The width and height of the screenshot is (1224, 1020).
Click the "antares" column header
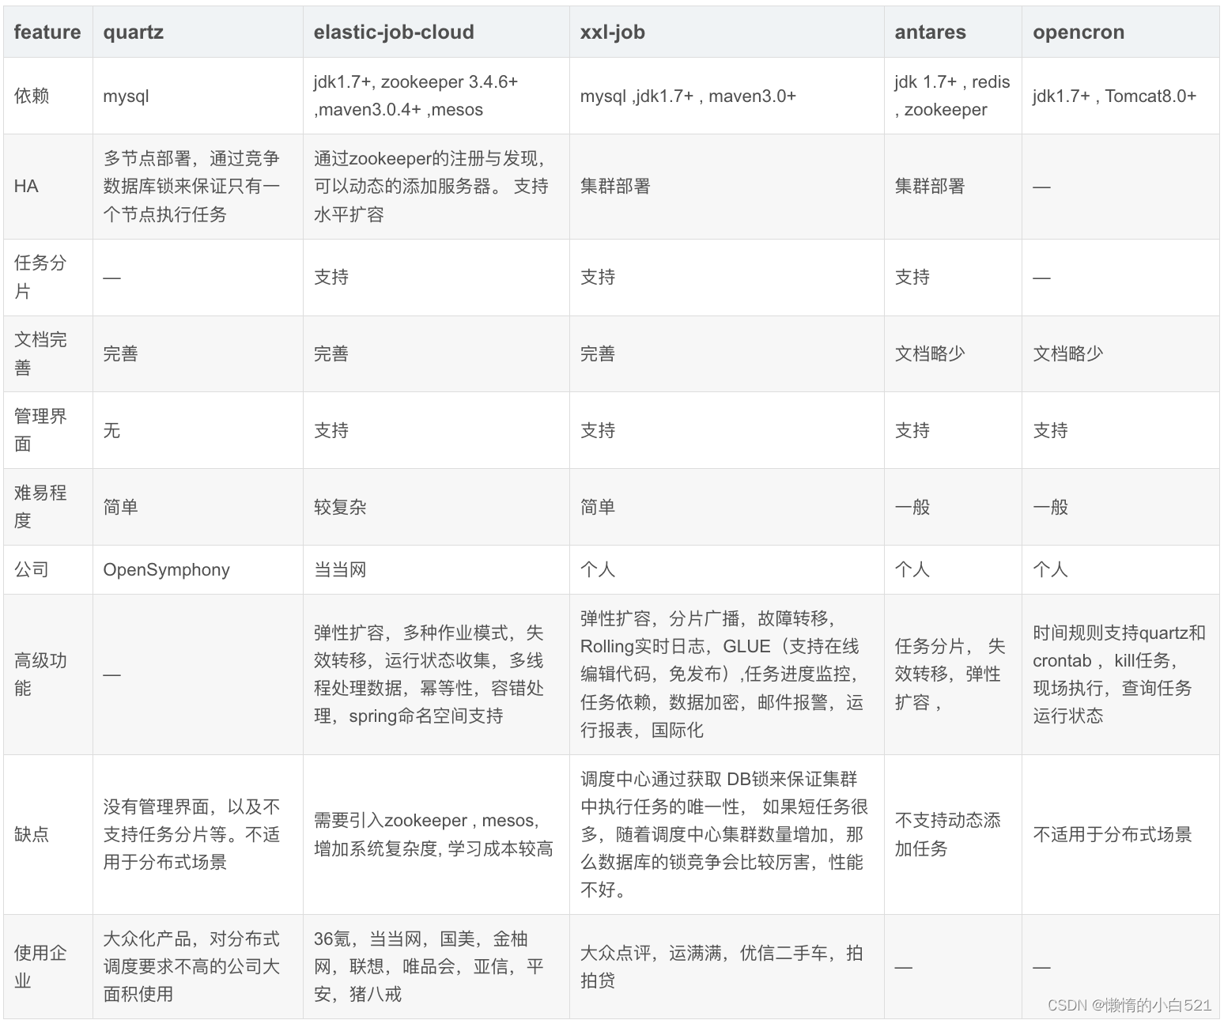[953, 32]
